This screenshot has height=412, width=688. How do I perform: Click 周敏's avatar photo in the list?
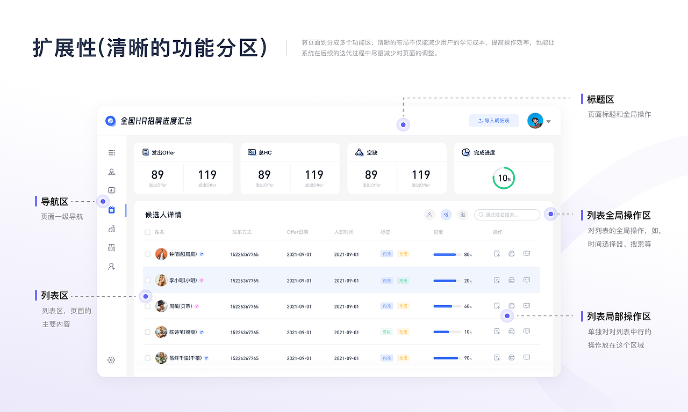161,306
